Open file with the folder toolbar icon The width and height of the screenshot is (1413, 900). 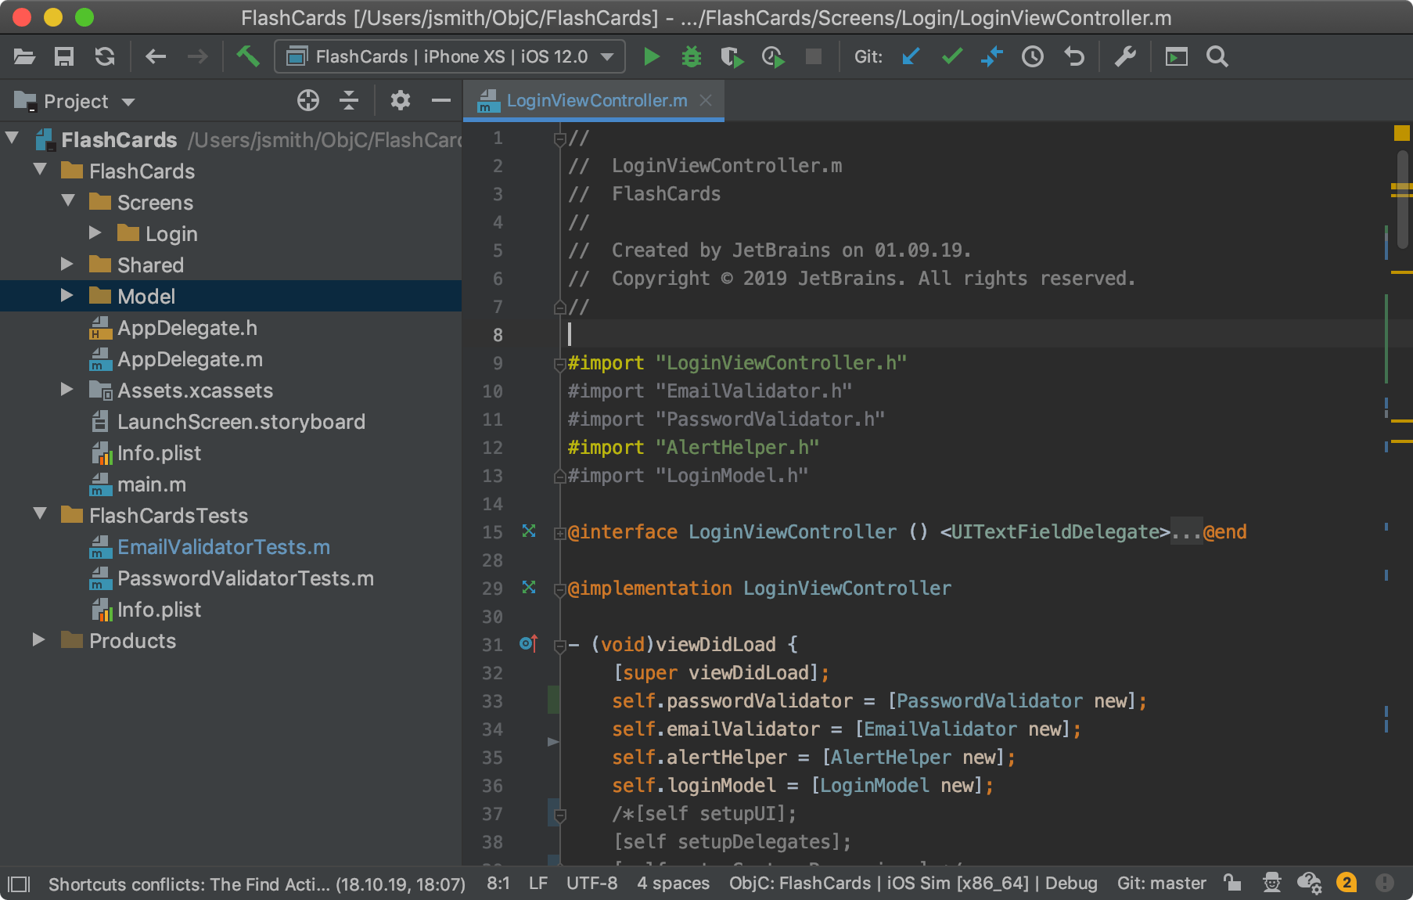click(24, 56)
